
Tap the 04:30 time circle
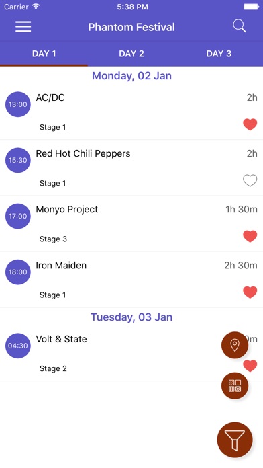tap(18, 346)
